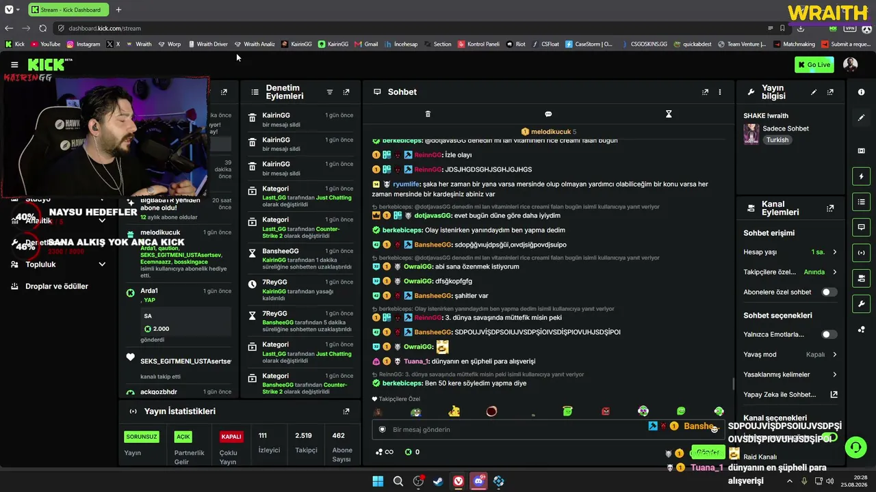Open the browser bookmark icon in address bar
The image size is (876, 492).
point(782,28)
